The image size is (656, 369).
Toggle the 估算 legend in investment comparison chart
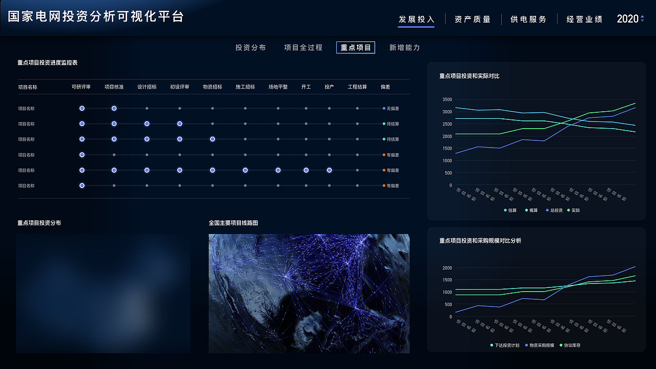coord(510,210)
